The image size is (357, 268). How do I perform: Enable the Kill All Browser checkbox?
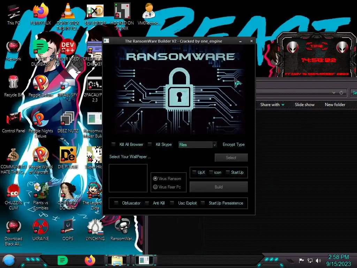pyautogui.click(x=113, y=144)
